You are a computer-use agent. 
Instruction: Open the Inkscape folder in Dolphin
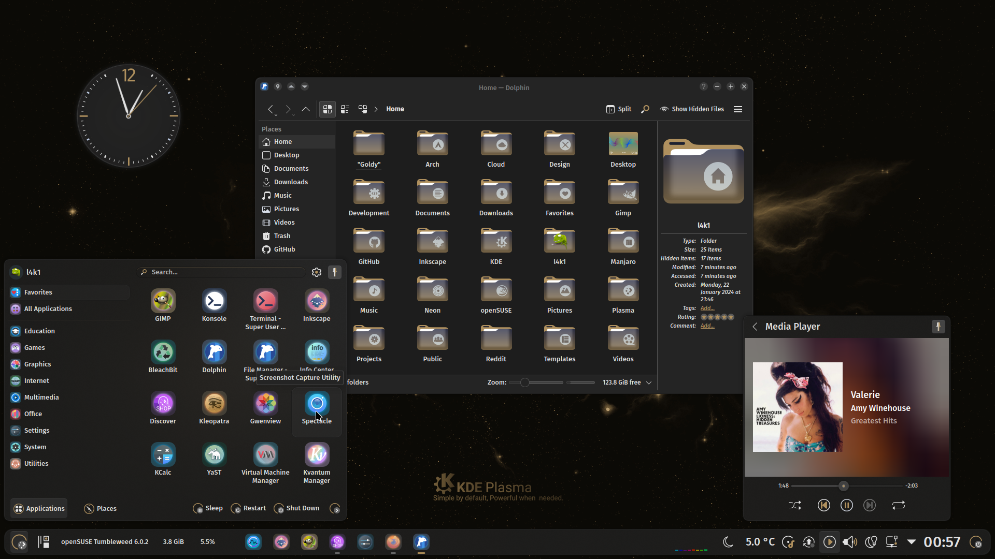pyautogui.click(x=432, y=247)
